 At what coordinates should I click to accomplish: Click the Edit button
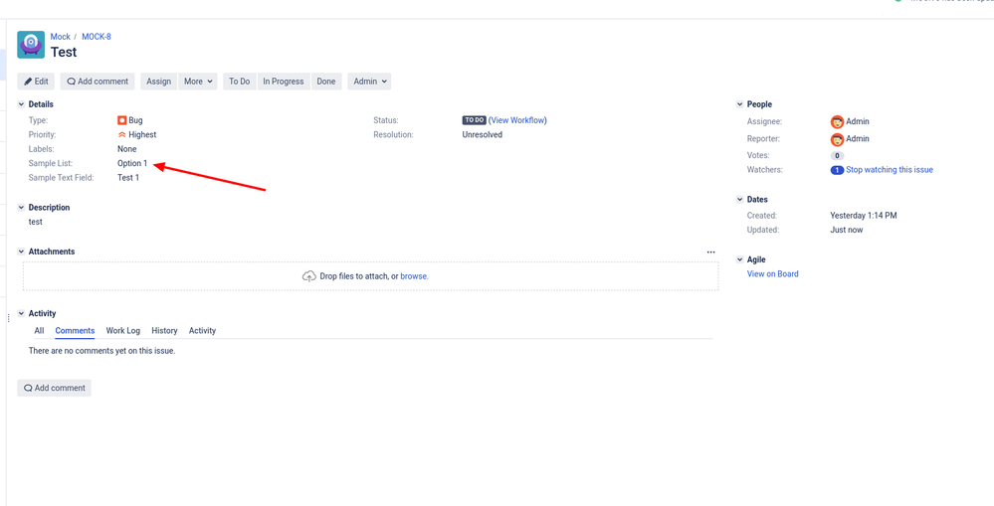(x=36, y=82)
